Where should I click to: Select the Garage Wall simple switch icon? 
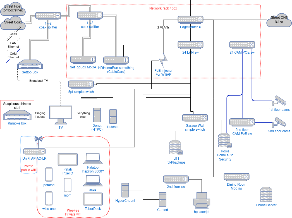pyautogui.click(x=195, y=118)
